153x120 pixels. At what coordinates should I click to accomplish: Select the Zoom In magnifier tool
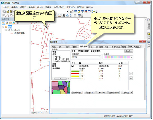click(x=4, y=15)
